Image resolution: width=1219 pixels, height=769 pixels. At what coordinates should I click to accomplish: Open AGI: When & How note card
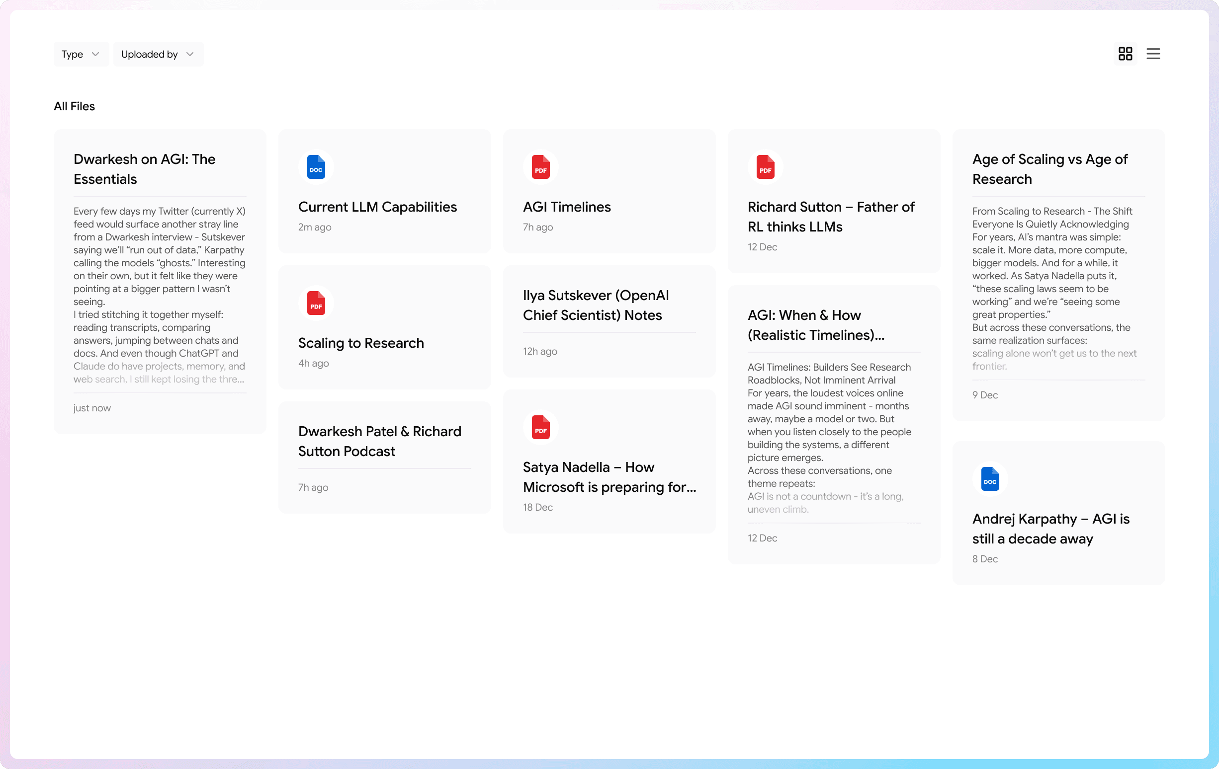coord(815,325)
